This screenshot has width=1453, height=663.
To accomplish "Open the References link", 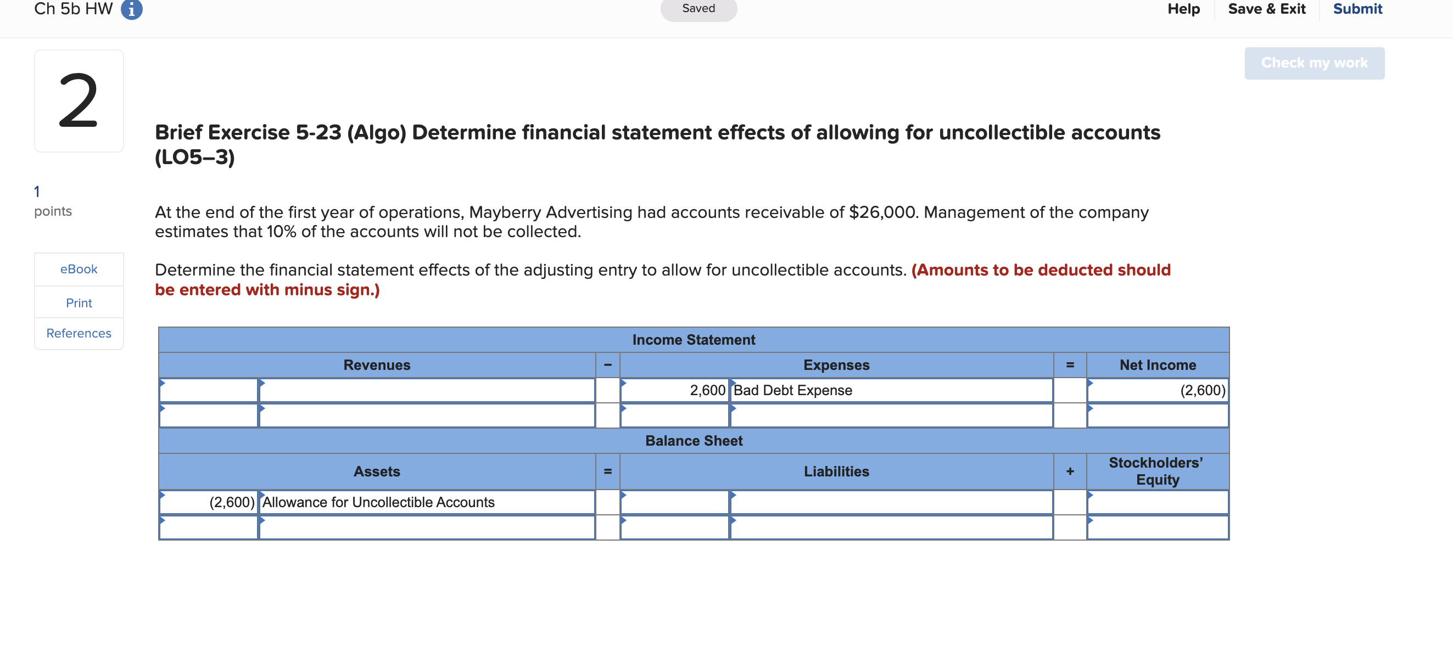I will pyautogui.click(x=79, y=334).
